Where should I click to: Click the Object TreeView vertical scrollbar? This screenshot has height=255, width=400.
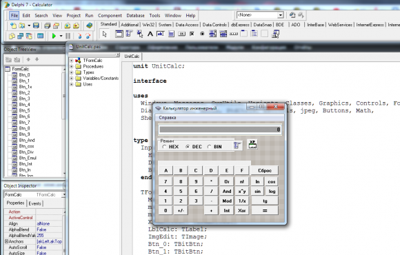pyautogui.click(x=63, y=121)
